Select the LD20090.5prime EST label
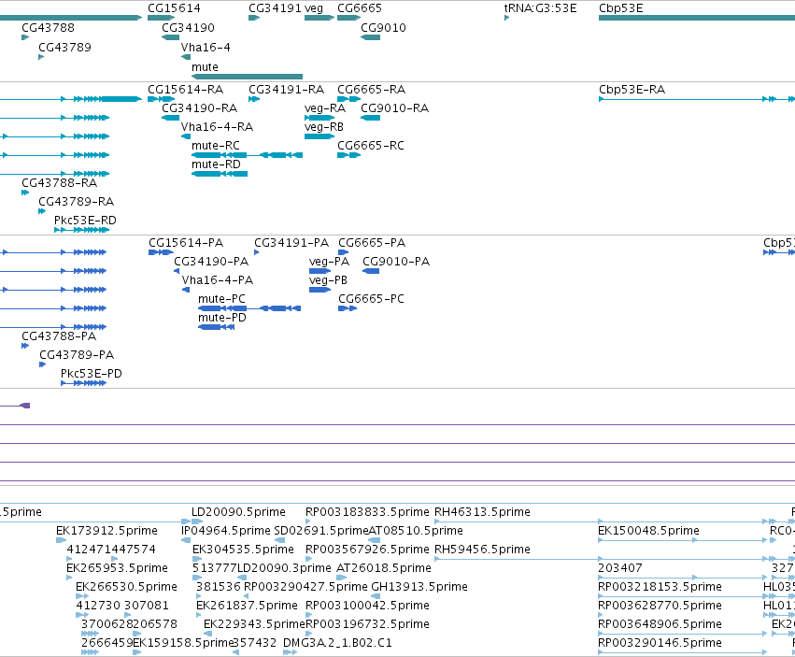 point(238,512)
